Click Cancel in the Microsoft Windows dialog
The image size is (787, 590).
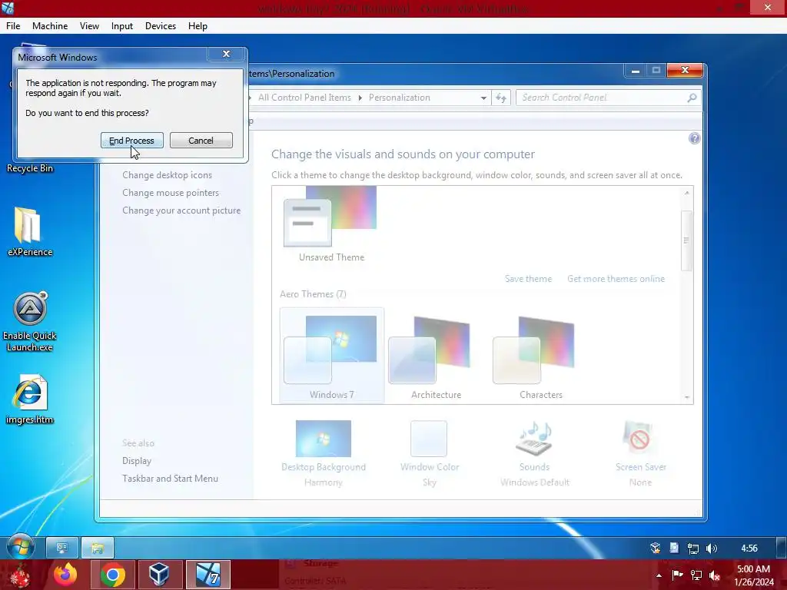[x=201, y=141]
